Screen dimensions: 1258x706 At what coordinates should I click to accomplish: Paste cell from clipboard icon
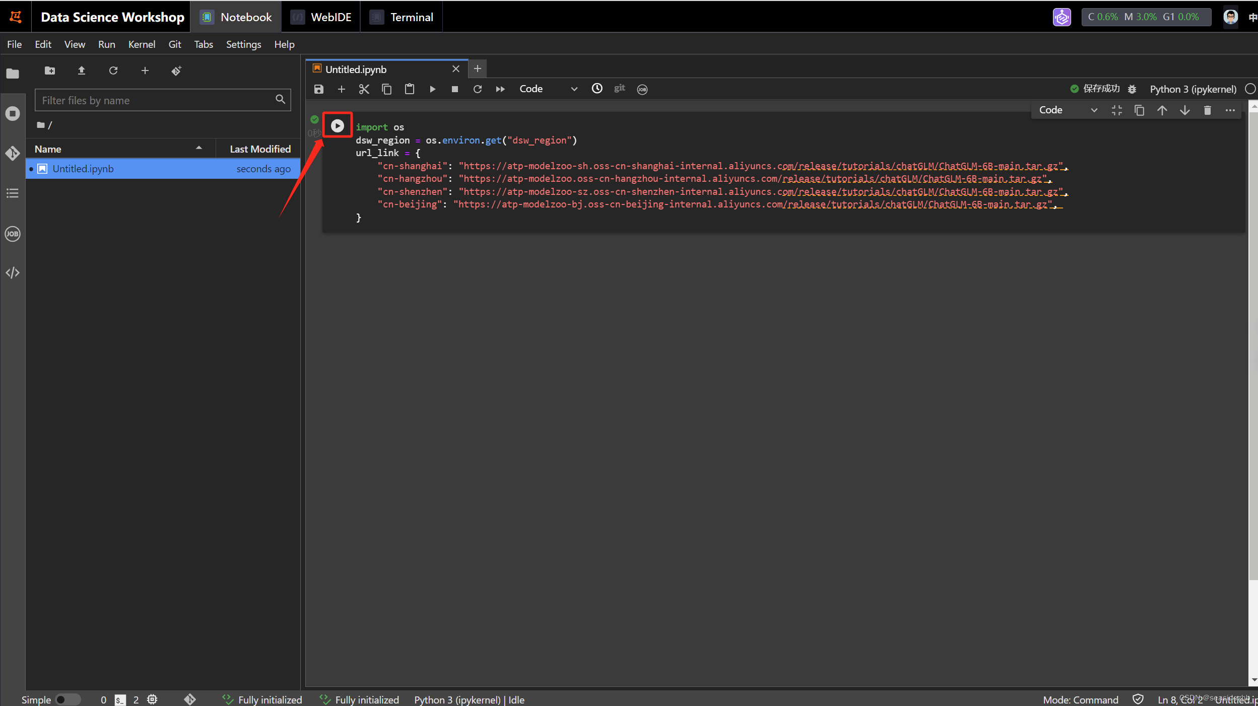[x=410, y=89]
